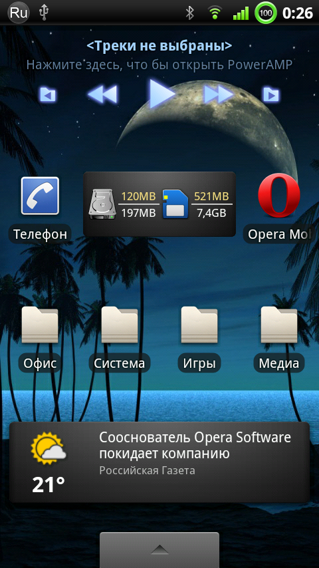Viewport: 319px width, 568px height.
Task: Tap the internal memory disk icon
Action: 103,204
